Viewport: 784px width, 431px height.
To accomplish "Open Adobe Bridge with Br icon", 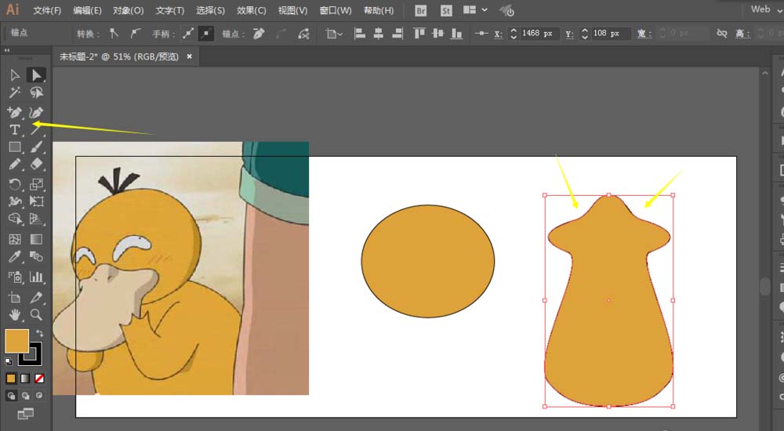I will click(421, 10).
